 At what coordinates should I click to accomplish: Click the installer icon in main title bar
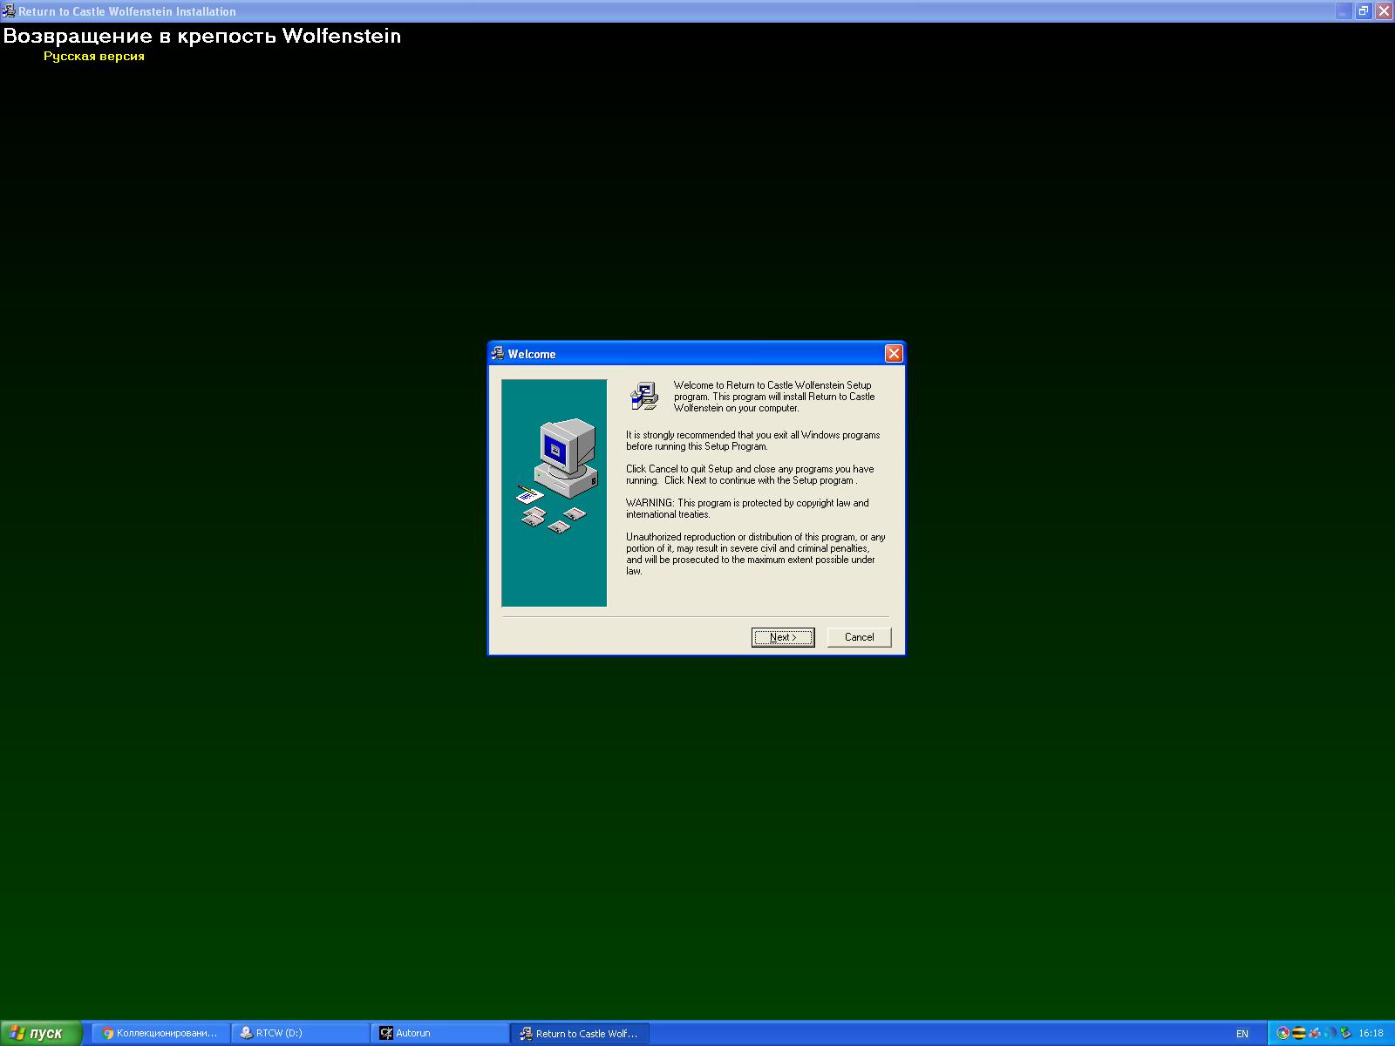pyautogui.click(x=9, y=11)
